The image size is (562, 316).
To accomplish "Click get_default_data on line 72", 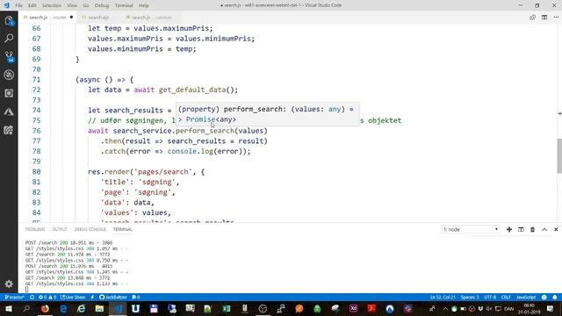I will tap(192, 90).
